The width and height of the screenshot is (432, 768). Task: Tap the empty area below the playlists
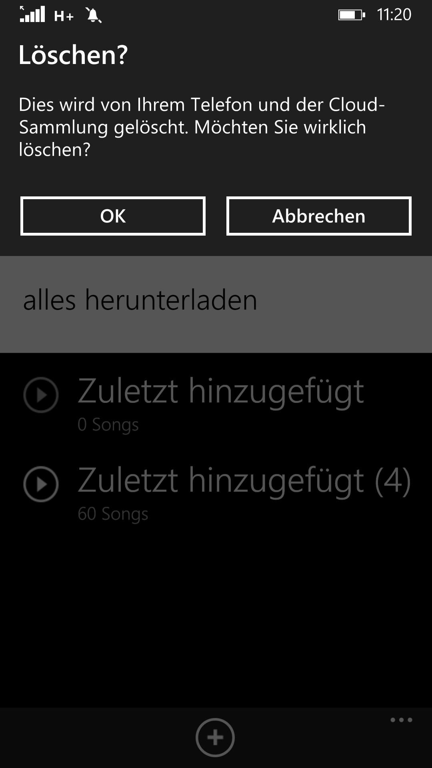coord(216,616)
